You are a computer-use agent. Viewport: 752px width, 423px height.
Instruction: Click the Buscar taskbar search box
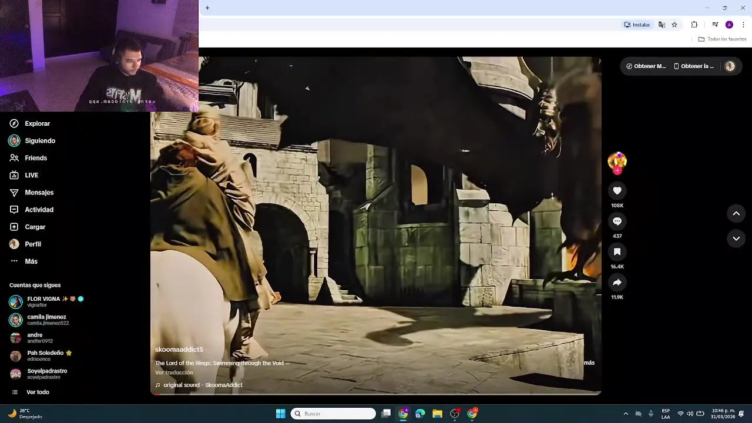333,414
